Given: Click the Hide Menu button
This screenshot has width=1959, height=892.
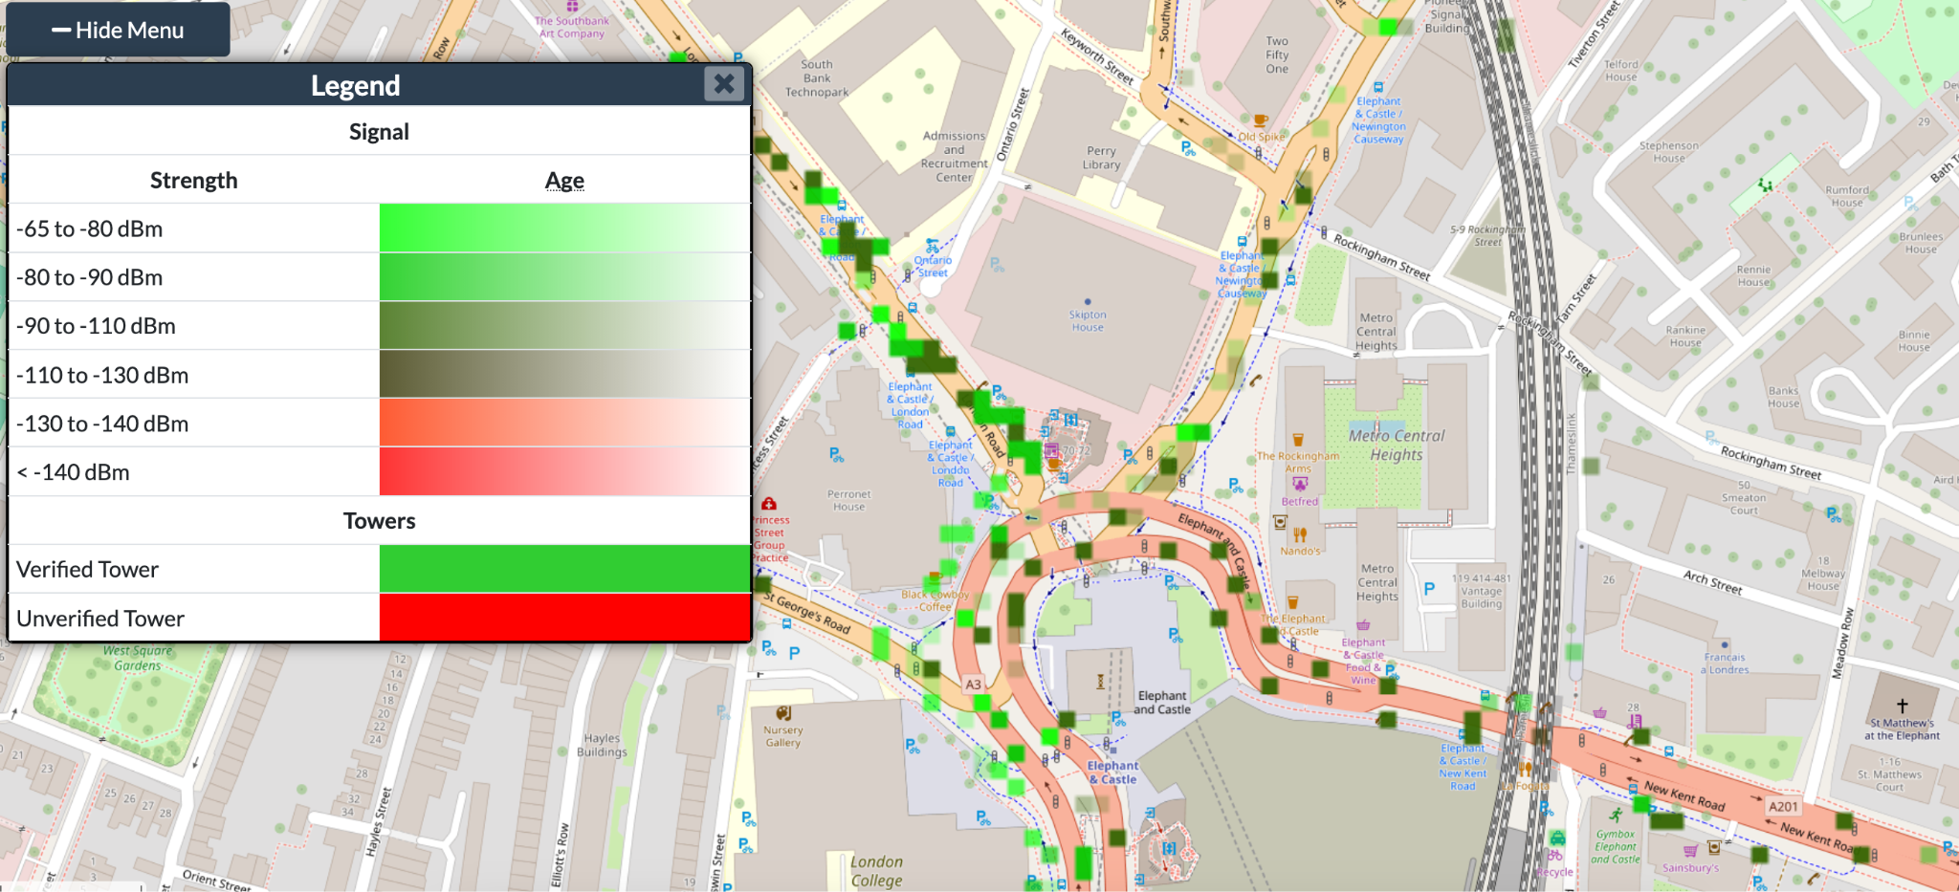Looking at the screenshot, I should coord(117,31).
